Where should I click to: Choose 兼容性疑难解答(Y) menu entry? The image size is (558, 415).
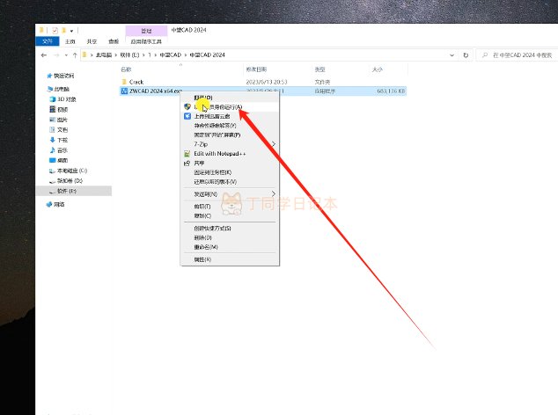pyautogui.click(x=230, y=126)
